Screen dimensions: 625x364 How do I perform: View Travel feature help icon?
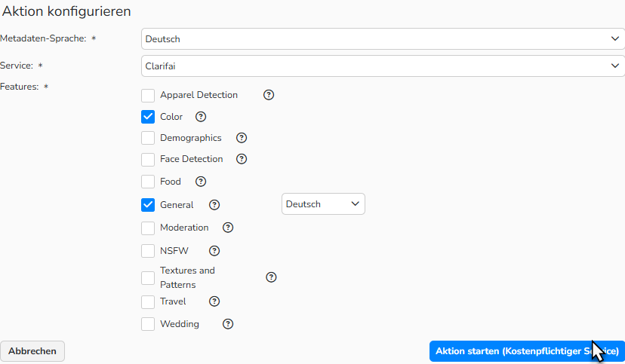[x=214, y=301]
